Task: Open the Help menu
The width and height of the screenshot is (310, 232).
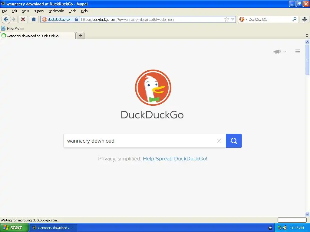Action: point(84,11)
